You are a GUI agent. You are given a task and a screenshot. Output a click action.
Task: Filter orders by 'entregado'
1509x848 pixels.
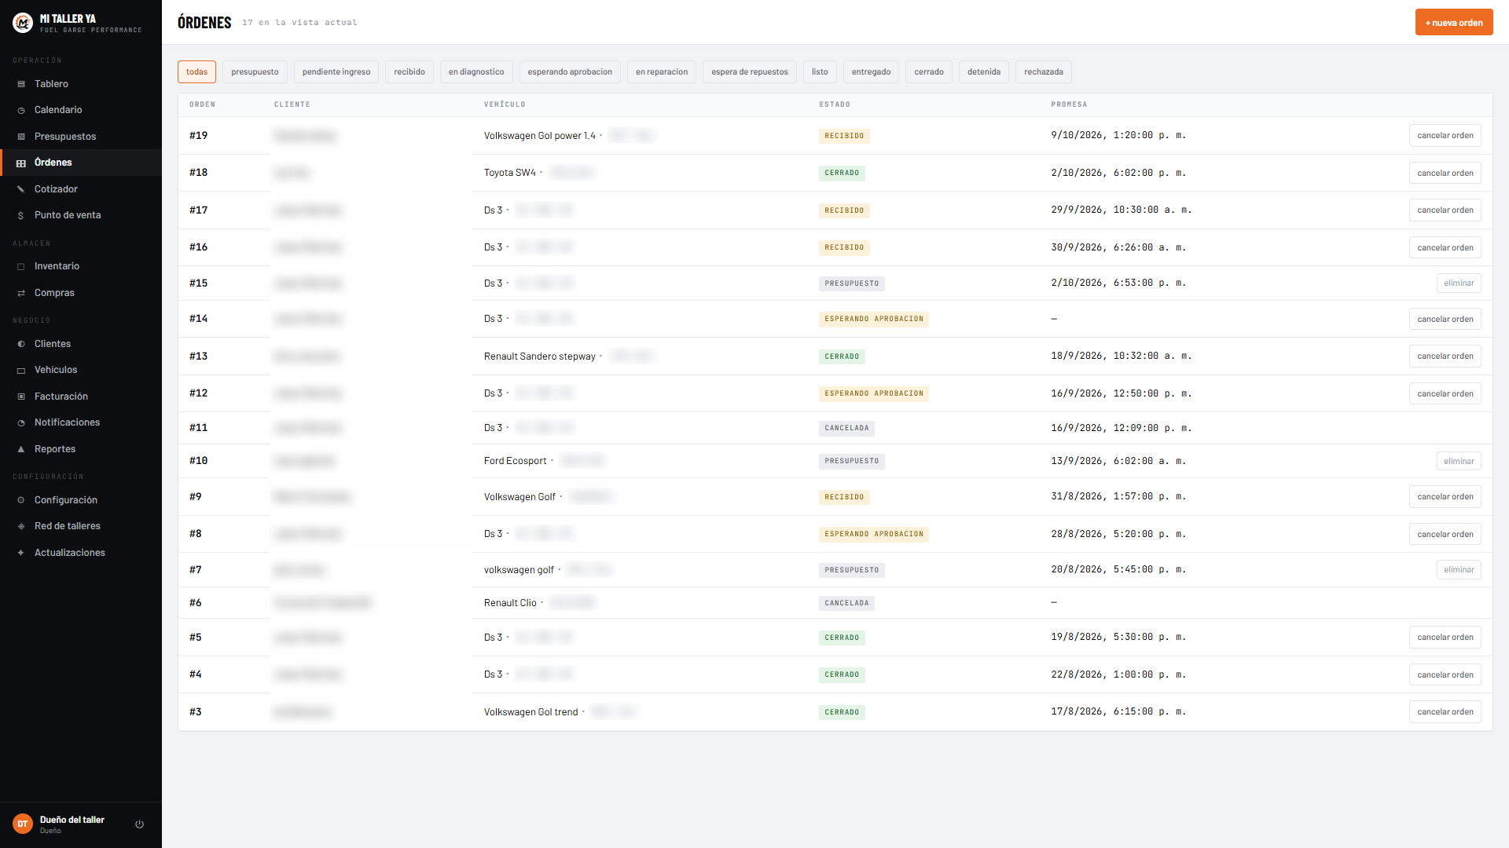871,72
